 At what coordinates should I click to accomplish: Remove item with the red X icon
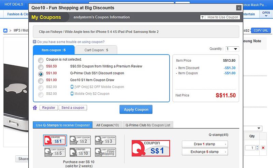pos(263,148)
